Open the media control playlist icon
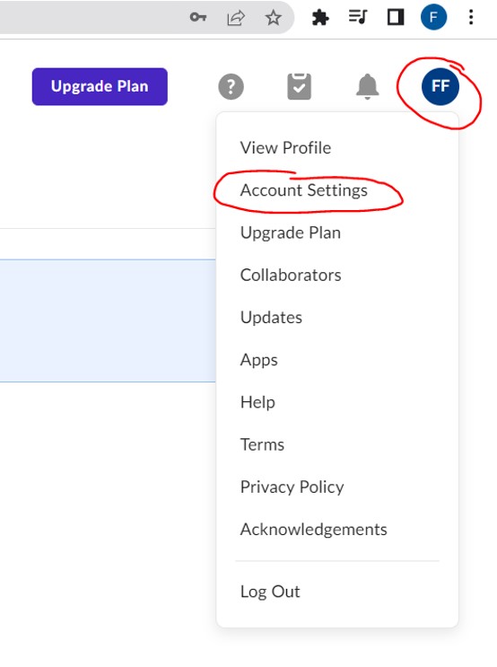Screen dimensions: 497x667 click(x=358, y=17)
